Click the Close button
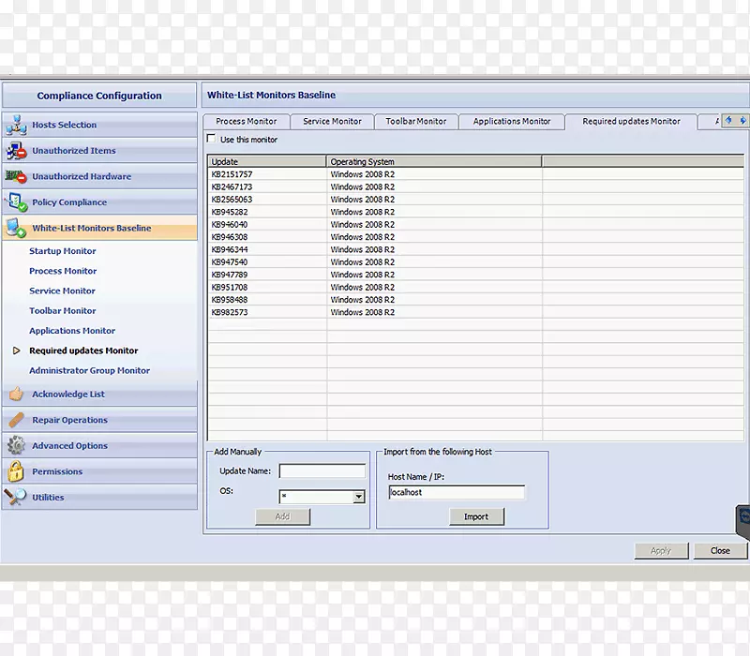 (x=720, y=551)
